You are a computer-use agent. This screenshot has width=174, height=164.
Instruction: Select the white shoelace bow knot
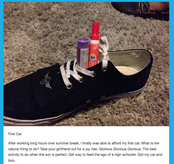[x=104, y=52]
